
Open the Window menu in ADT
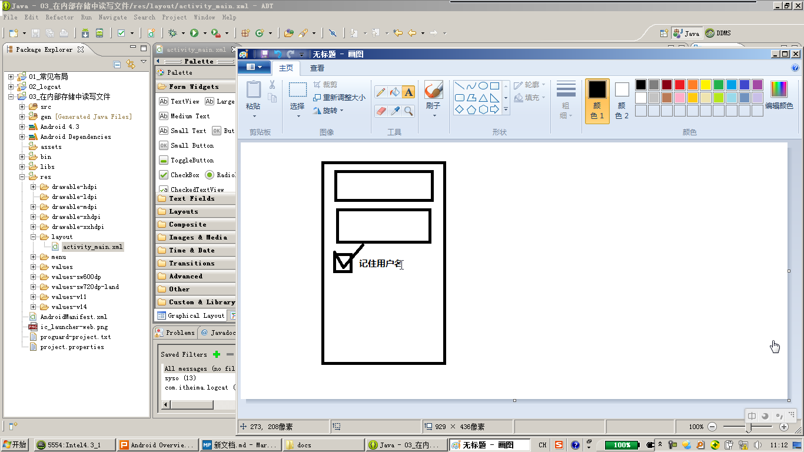pos(204,17)
